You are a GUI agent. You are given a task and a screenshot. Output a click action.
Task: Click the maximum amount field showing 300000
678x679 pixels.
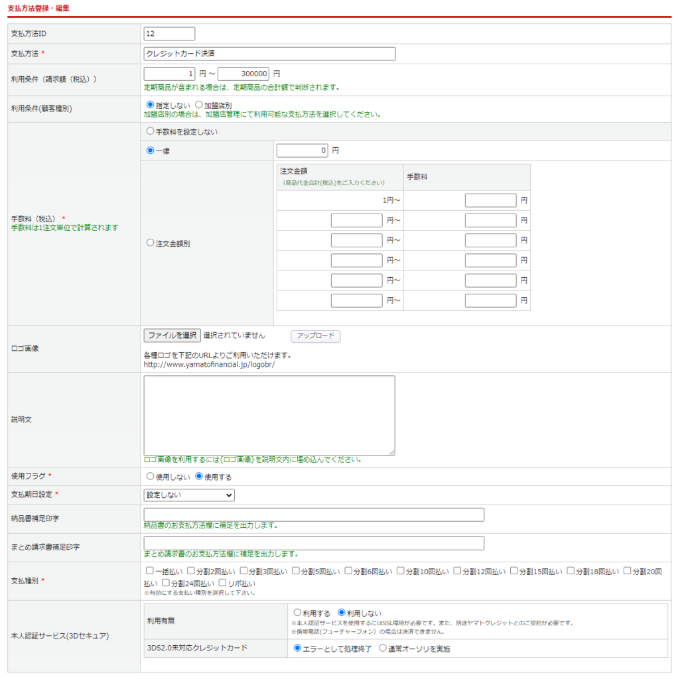click(243, 74)
